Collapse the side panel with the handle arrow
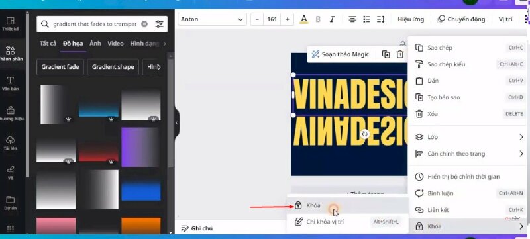 (x=176, y=123)
